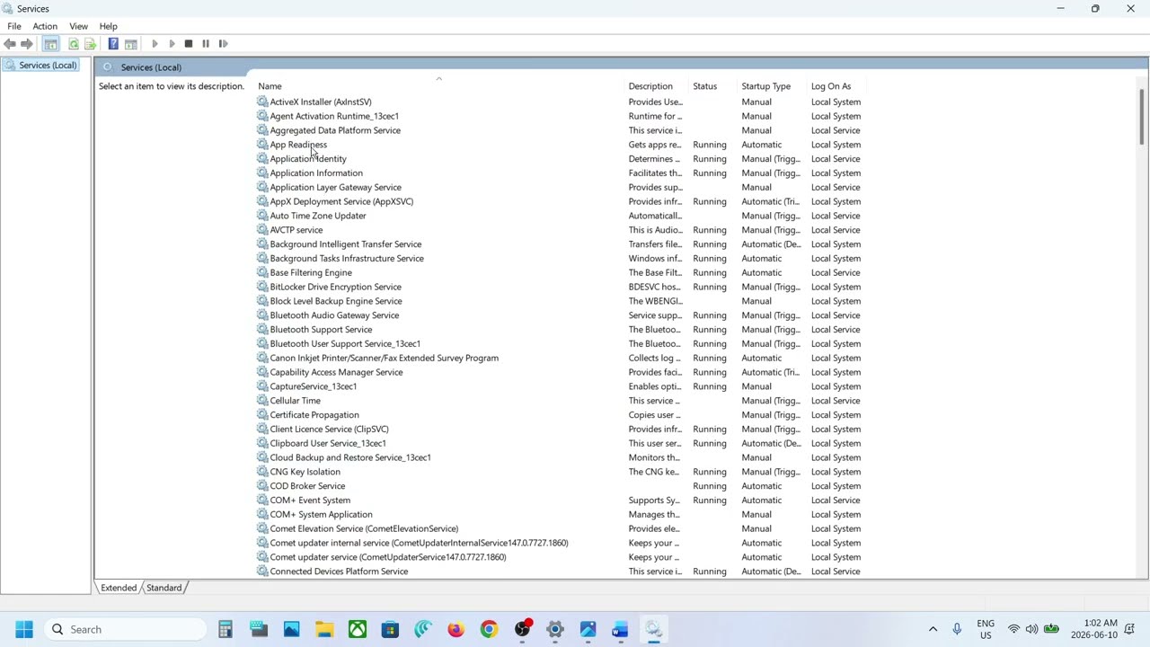Click the gear icon beside Bluetooth Support Service
The width and height of the screenshot is (1150, 647).
[262, 330]
